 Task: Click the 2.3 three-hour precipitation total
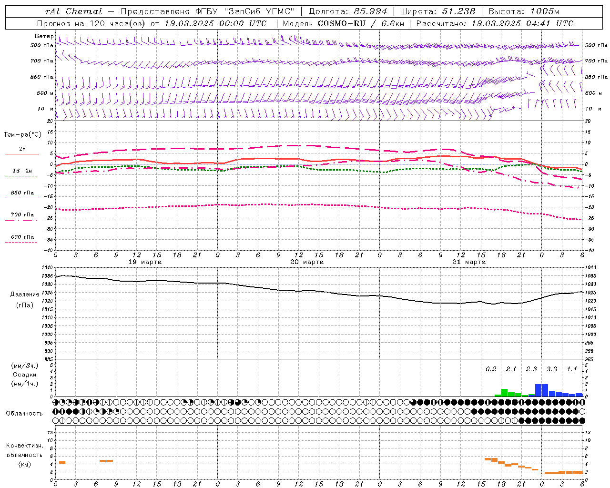click(x=531, y=369)
